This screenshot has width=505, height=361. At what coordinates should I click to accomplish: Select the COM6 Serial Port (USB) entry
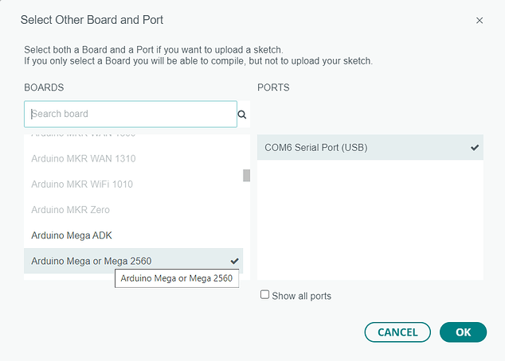pyautogui.click(x=316, y=147)
